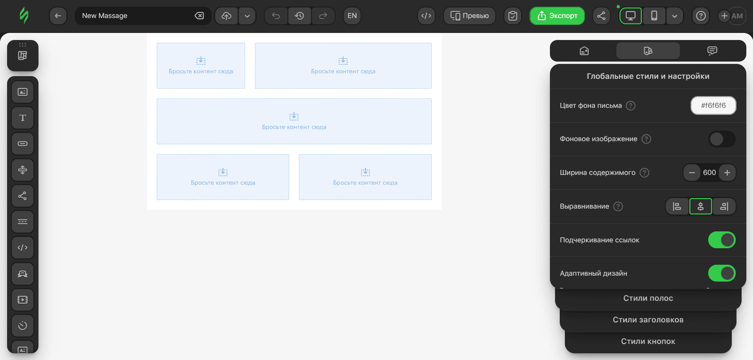Choose the Spacer block tool in sidebar

pos(23,170)
